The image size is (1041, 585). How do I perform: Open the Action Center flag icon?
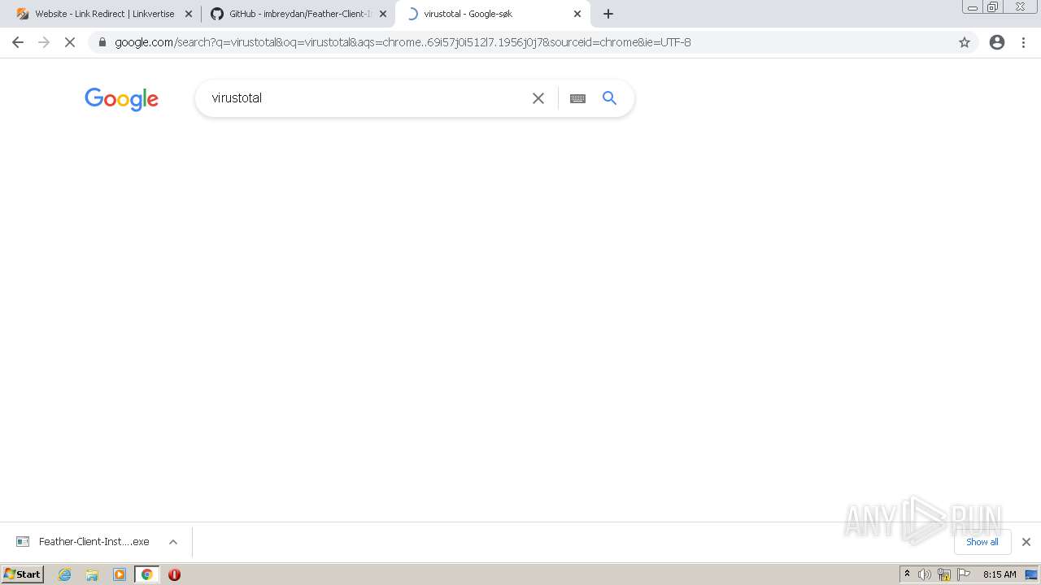coord(964,574)
